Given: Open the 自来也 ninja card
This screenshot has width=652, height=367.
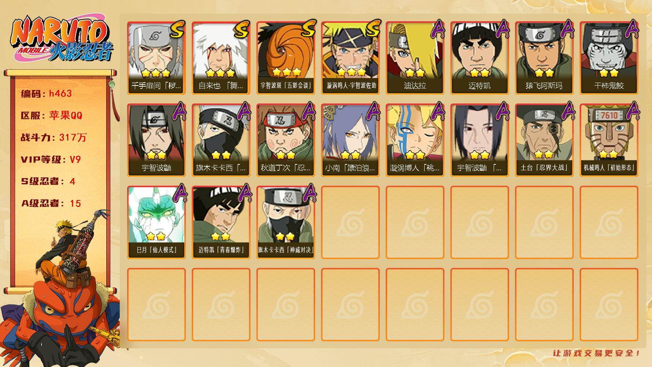Looking at the screenshot, I should 221,58.
